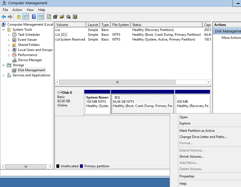Image resolution: width=241 pixels, height=187 pixels.
Task: Click the File System column header
Action: [x=120, y=25]
